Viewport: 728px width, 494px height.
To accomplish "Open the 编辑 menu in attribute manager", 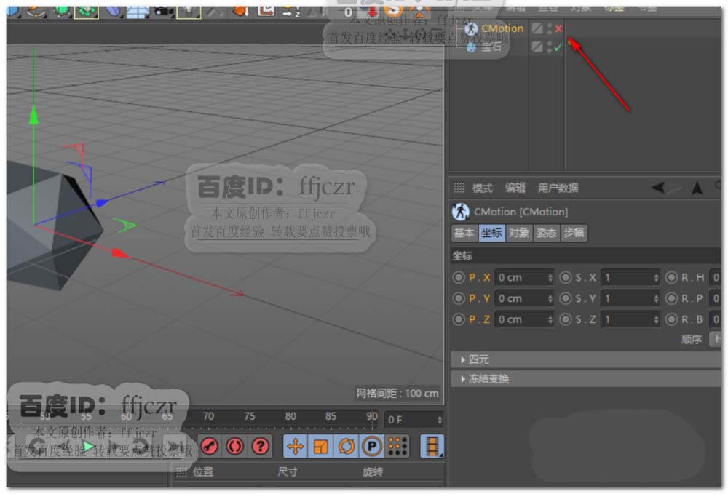I will (x=515, y=188).
